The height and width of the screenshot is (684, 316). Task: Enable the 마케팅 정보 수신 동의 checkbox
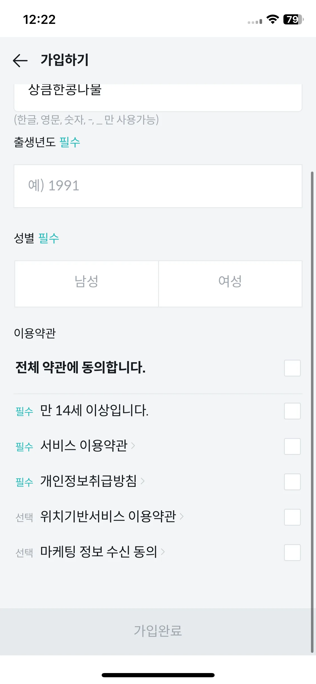292,553
